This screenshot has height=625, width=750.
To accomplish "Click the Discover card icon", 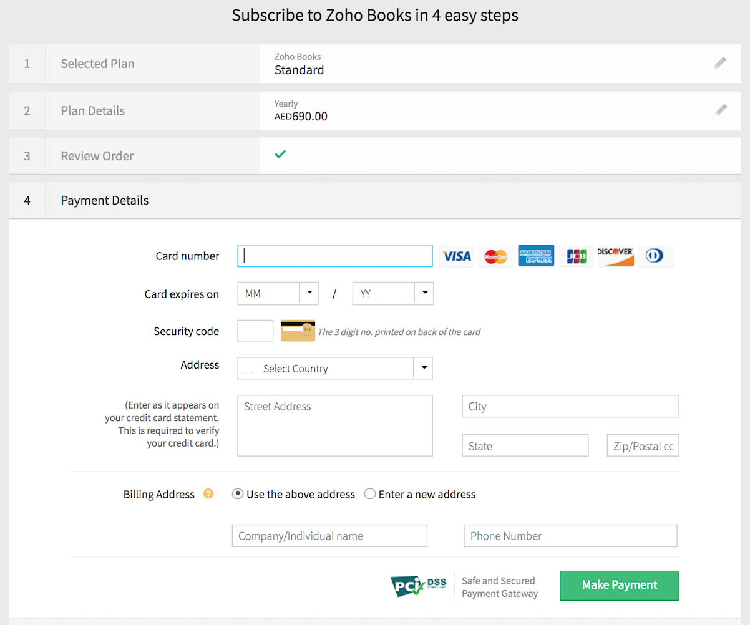I will click(x=615, y=256).
